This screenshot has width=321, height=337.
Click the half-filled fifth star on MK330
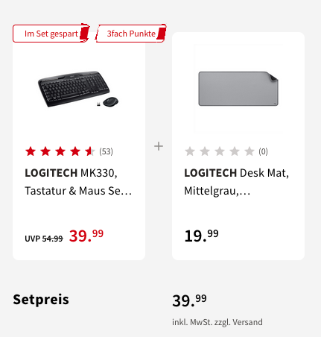(x=89, y=151)
